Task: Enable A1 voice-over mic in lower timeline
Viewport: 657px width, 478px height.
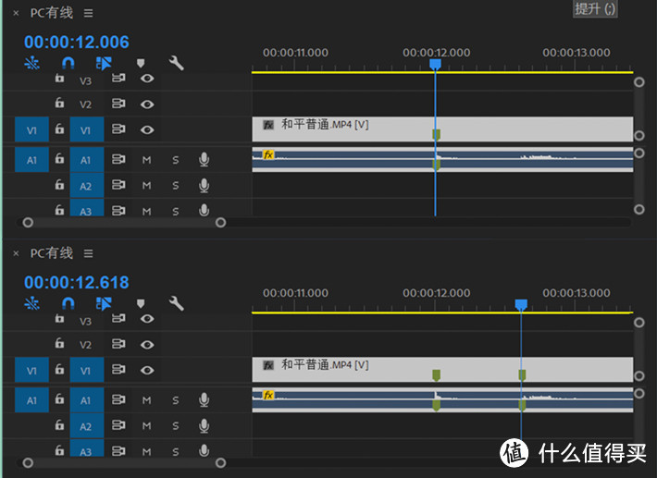Action: [205, 400]
